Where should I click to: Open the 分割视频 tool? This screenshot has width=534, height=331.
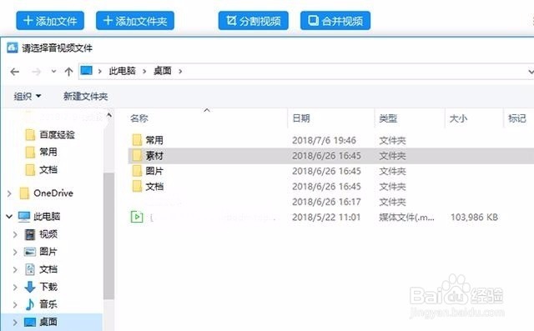point(254,21)
